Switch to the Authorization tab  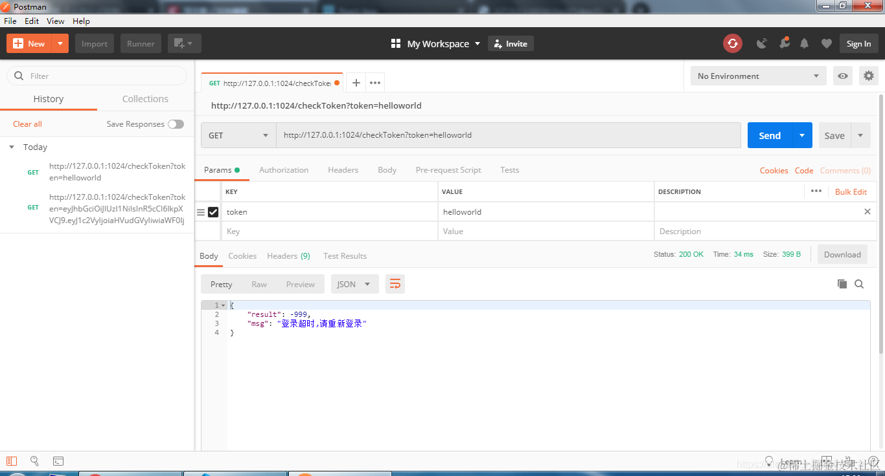pyautogui.click(x=284, y=170)
